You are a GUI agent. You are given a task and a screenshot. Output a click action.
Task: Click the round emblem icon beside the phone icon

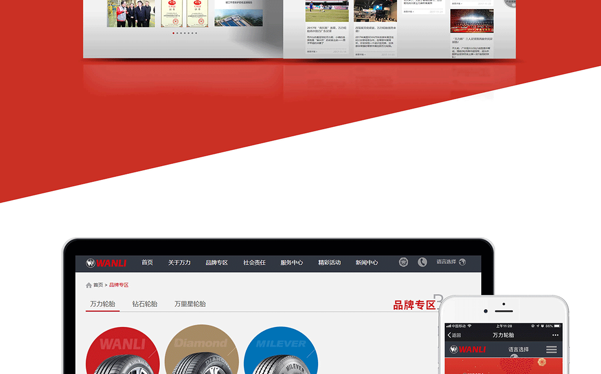(x=404, y=262)
